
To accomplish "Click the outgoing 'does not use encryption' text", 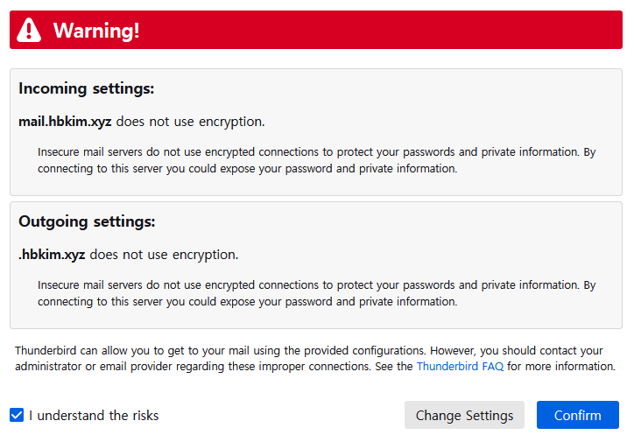I will (x=164, y=255).
